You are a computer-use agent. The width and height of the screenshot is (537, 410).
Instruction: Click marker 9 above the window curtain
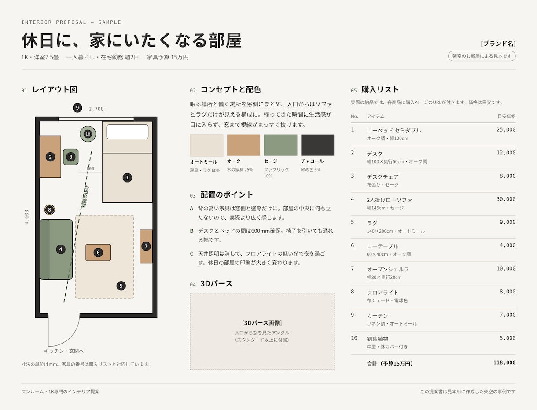pos(77,108)
